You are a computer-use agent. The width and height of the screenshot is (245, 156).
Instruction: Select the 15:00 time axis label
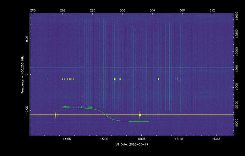pos(104,139)
